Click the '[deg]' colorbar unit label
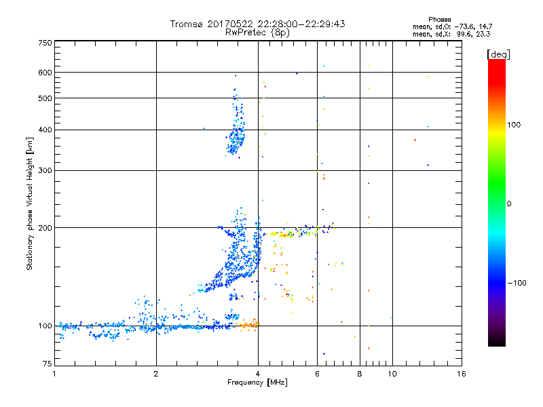Viewport: 543px width, 407px height. (498, 54)
